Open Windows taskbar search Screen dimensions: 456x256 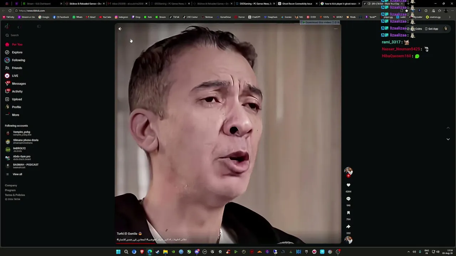tap(126, 252)
